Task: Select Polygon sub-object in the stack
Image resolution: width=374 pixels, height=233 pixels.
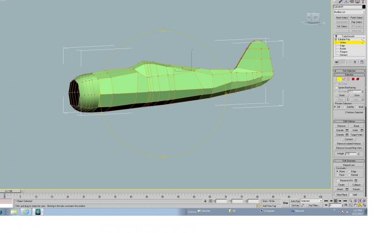Action: (344, 52)
